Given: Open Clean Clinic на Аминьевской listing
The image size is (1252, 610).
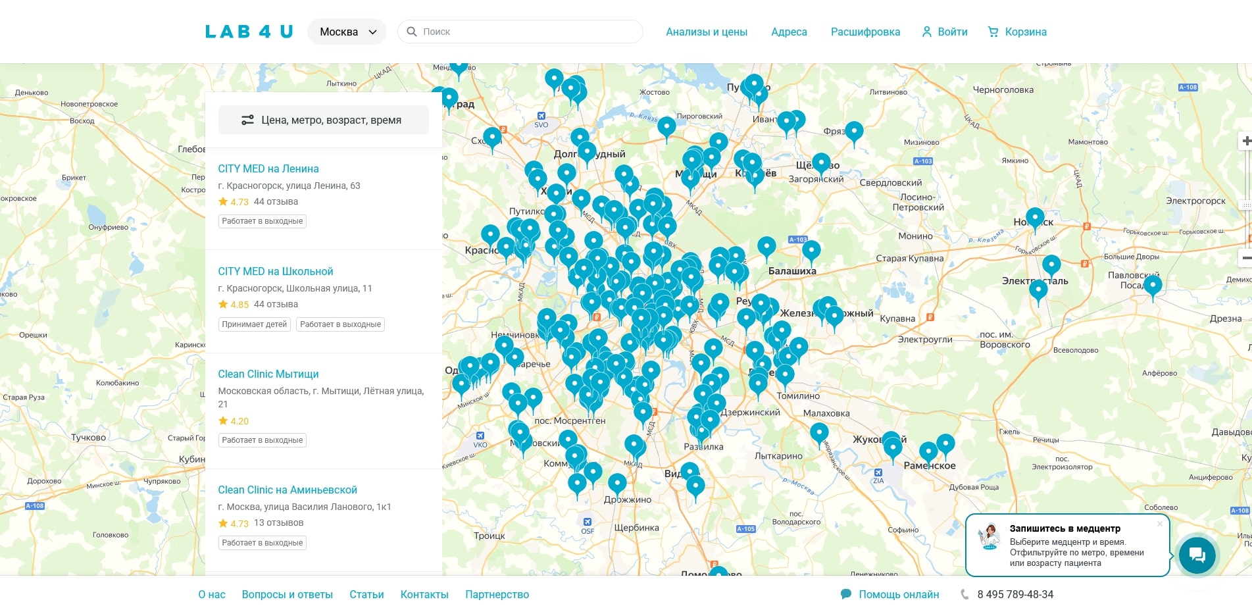Looking at the screenshot, I should click(288, 490).
